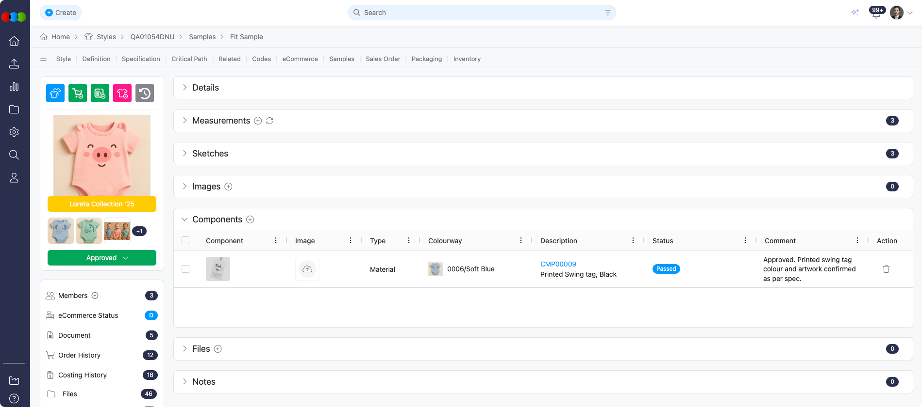Screen dimensions: 922x407
Task: Open the search icon in left sidebar
Action: pos(14,155)
